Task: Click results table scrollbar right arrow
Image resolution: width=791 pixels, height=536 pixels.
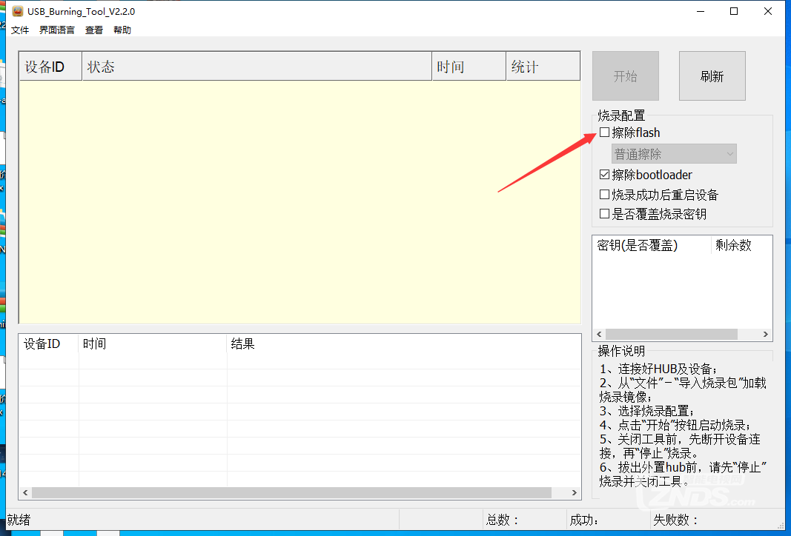Action: tap(574, 492)
